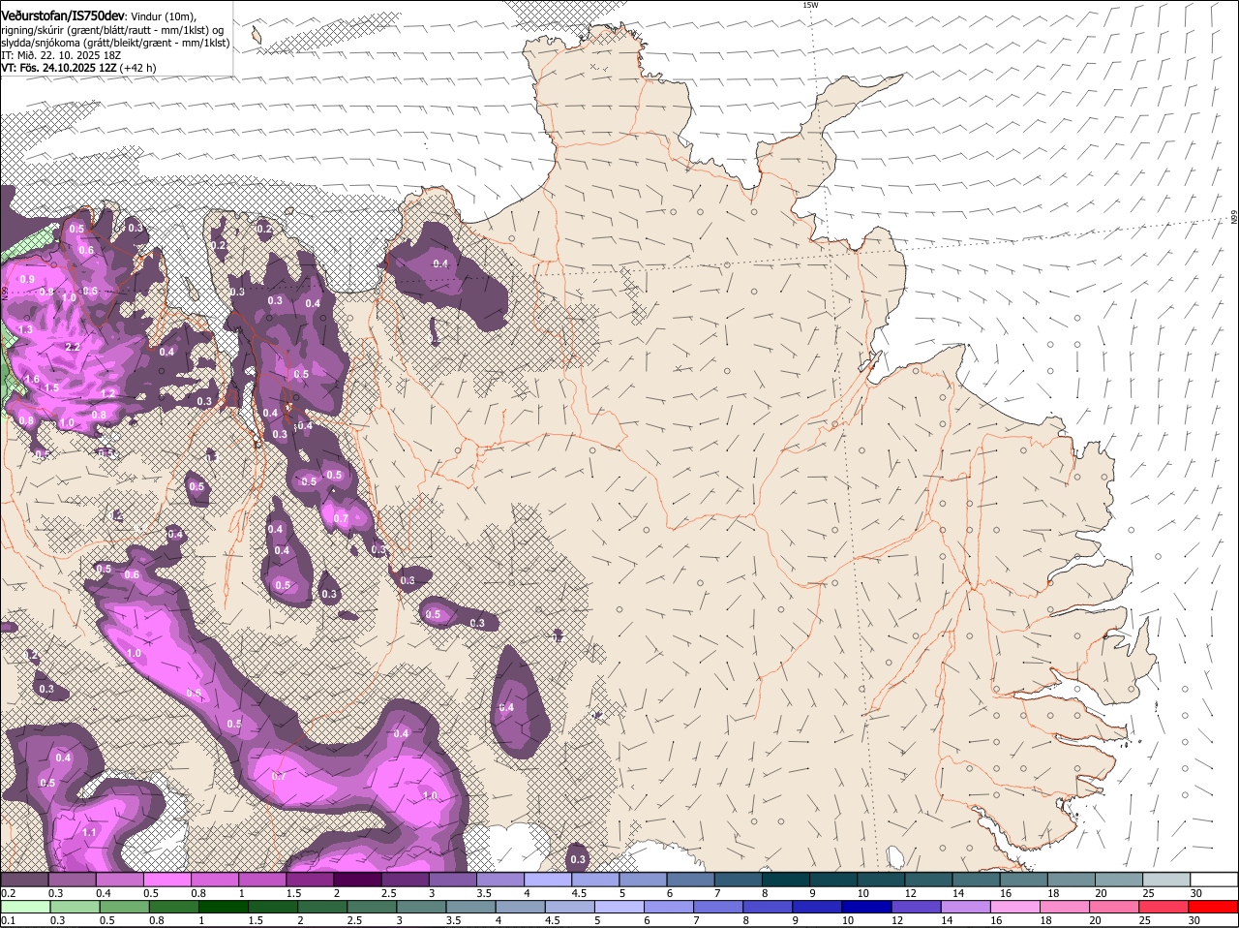Click the 1.3 precipitation value on map
Screen dimensions: 1239x928
click(x=25, y=330)
